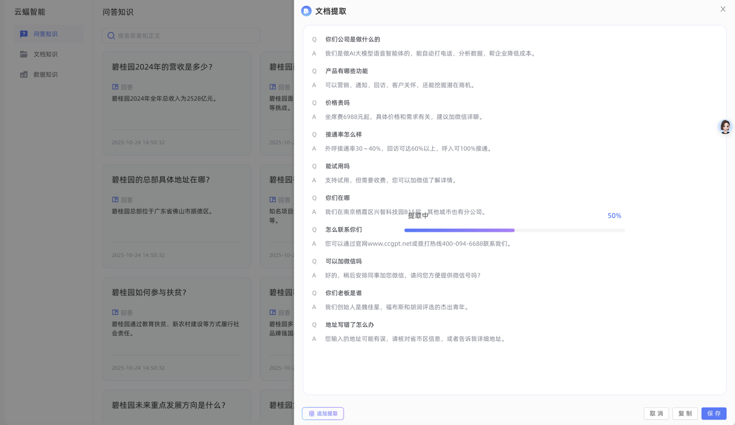
Task: Click the answer 碧桂园2024年全年总收入为2528亿元
Action: click(165, 98)
